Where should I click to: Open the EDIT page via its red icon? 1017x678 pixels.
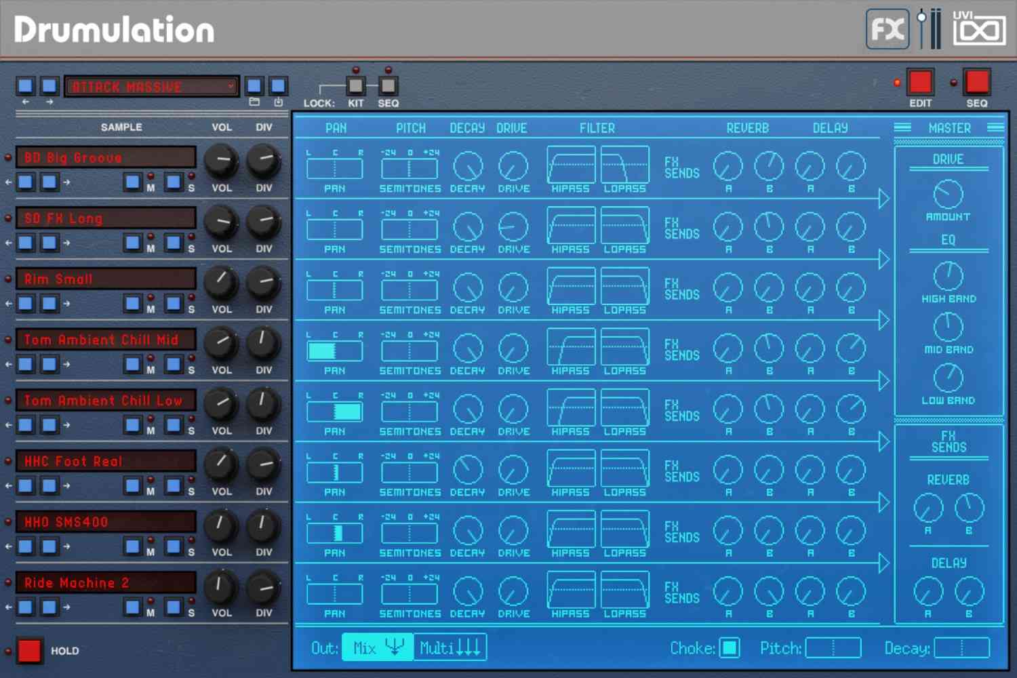click(920, 82)
